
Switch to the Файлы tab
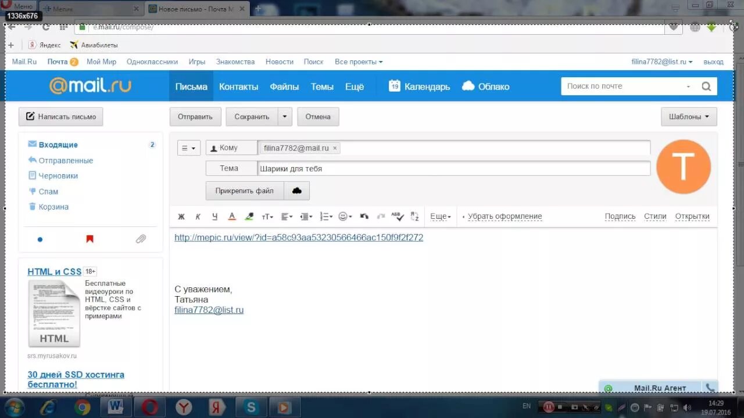(x=284, y=87)
